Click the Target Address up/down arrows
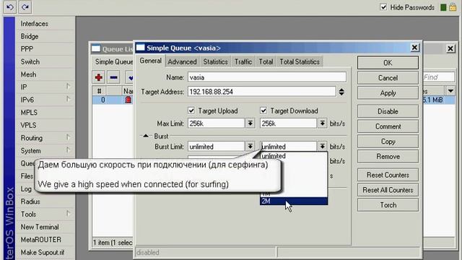 (x=341, y=92)
